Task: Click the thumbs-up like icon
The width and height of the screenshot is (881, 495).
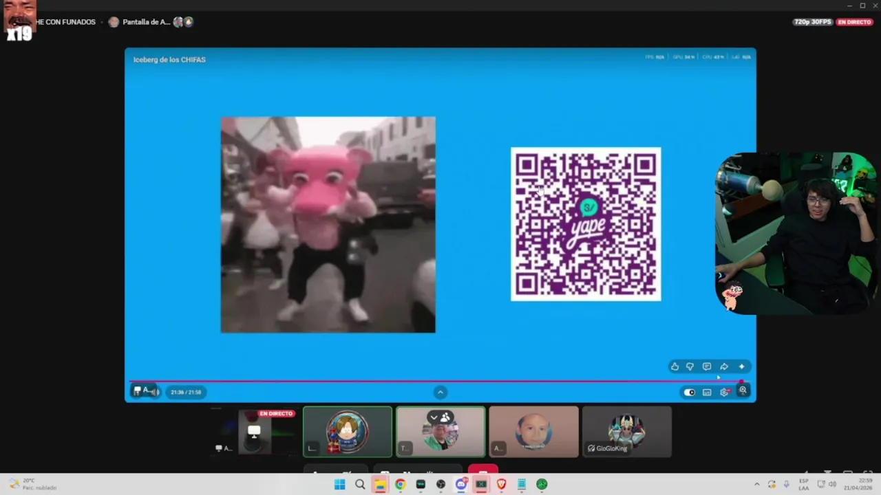Action: click(675, 366)
